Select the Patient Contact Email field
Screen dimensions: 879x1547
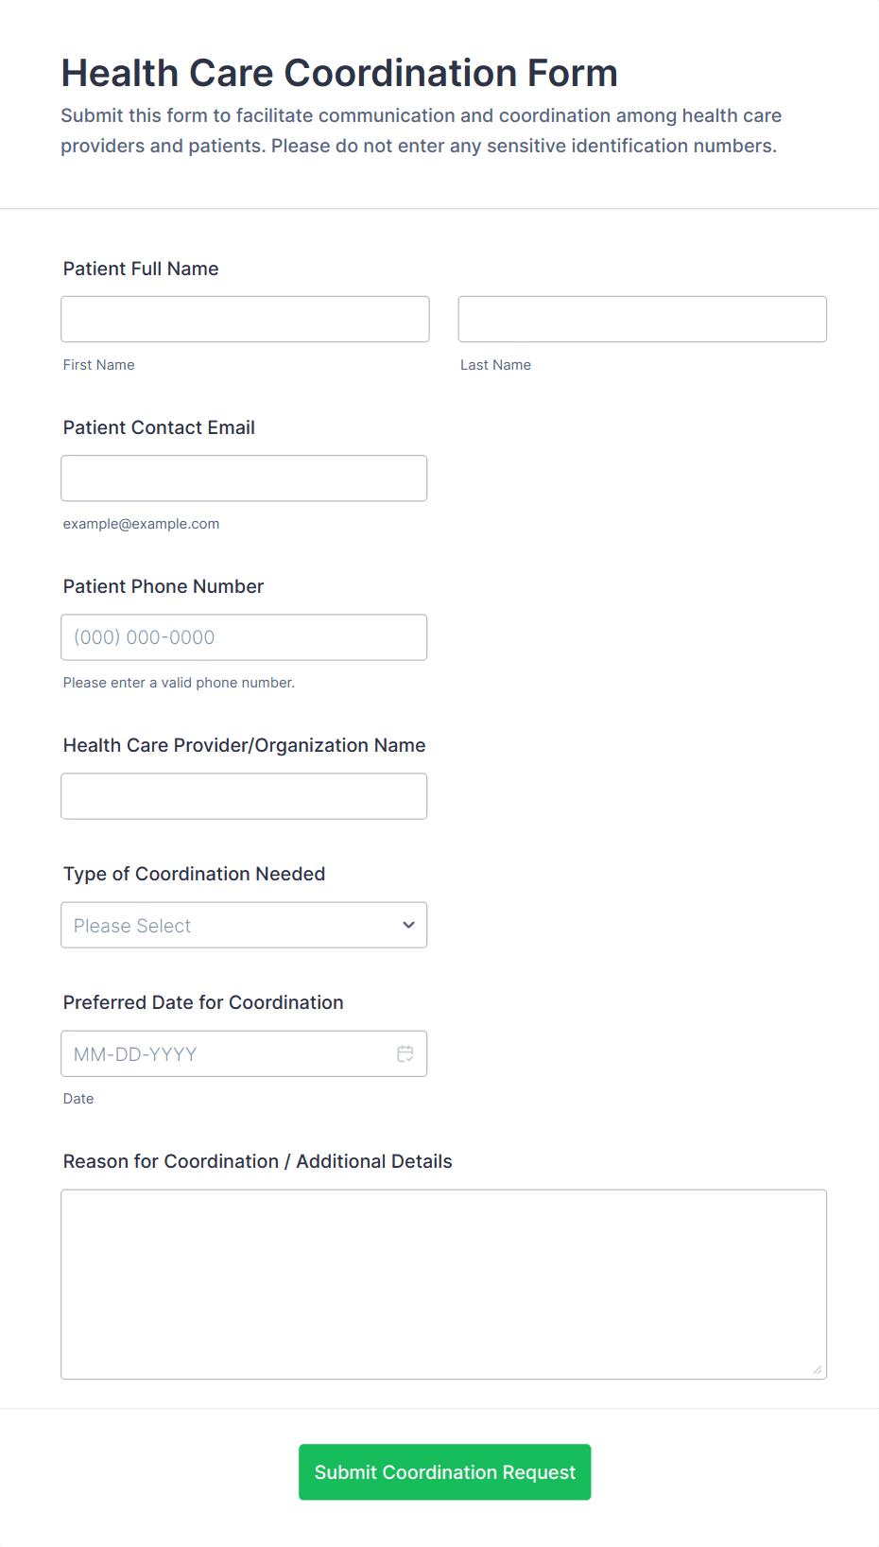[244, 478]
